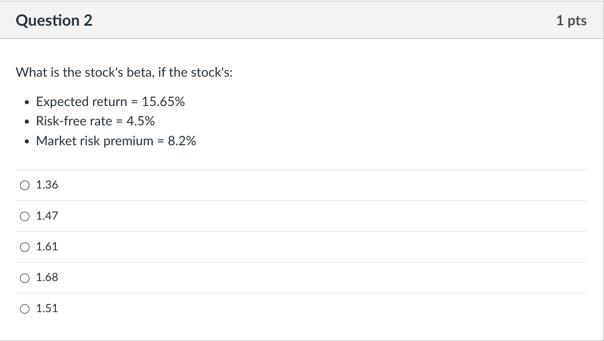Image resolution: width=604 pixels, height=341 pixels.
Task: Click the Expected return bullet line
Action: [x=110, y=102]
